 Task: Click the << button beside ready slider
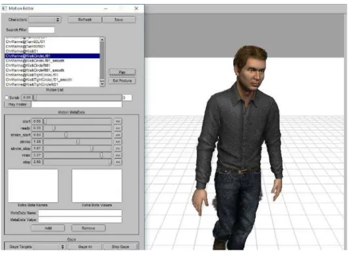click(x=118, y=128)
